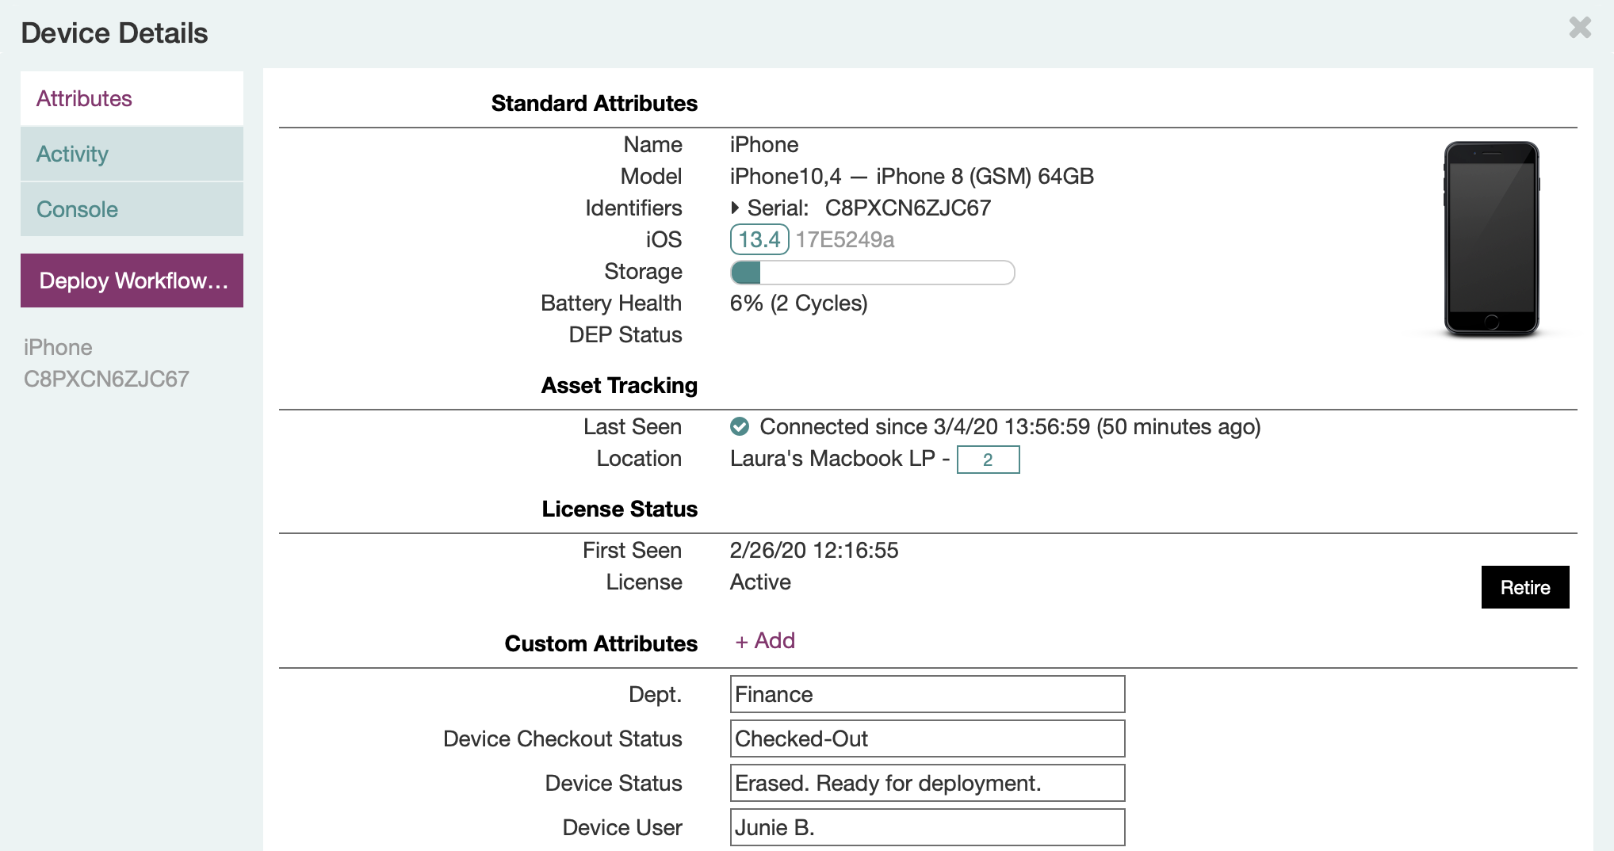The height and width of the screenshot is (851, 1614).
Task: Edit the Device Status field
Action: coord(927,783)
